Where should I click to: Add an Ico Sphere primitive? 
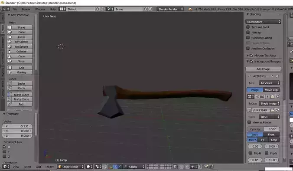pos(20,47)
